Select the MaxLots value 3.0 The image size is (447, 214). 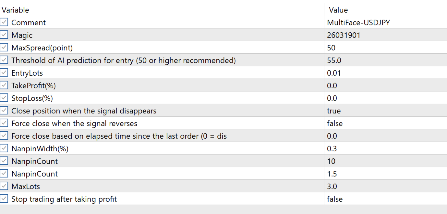click(x=332, y=187)
